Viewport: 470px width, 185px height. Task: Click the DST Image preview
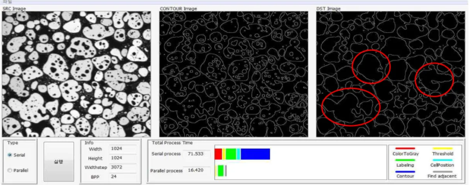(x=391, y=74)
